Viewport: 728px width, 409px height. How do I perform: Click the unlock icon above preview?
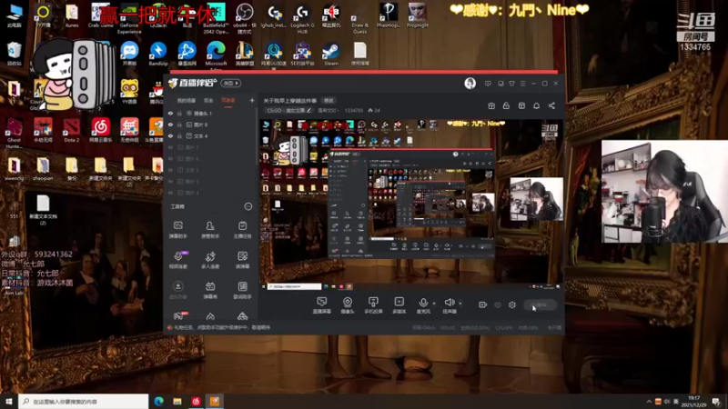506,105
